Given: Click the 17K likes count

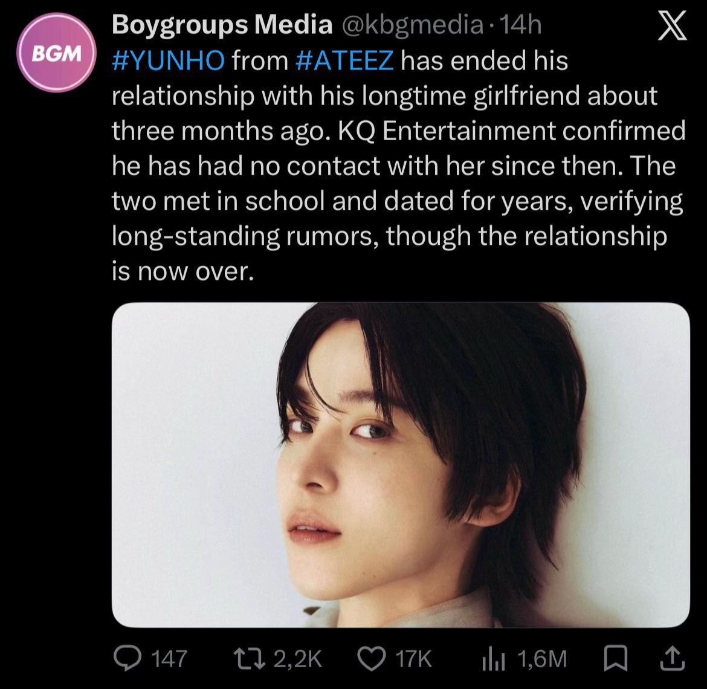Looking at the screenshot, I should click(413, 659).
